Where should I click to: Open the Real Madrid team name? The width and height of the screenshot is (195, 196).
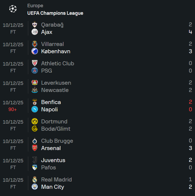[56, 180]
